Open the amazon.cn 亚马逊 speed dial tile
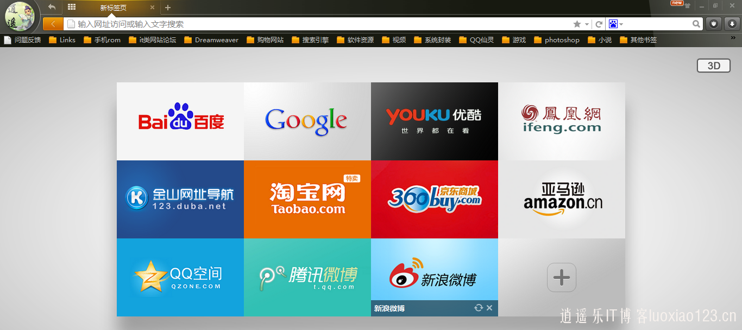 pos(562,199)
